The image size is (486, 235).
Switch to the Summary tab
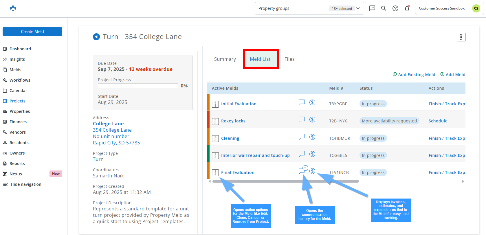pyautogui.click(x=225, y=59)
